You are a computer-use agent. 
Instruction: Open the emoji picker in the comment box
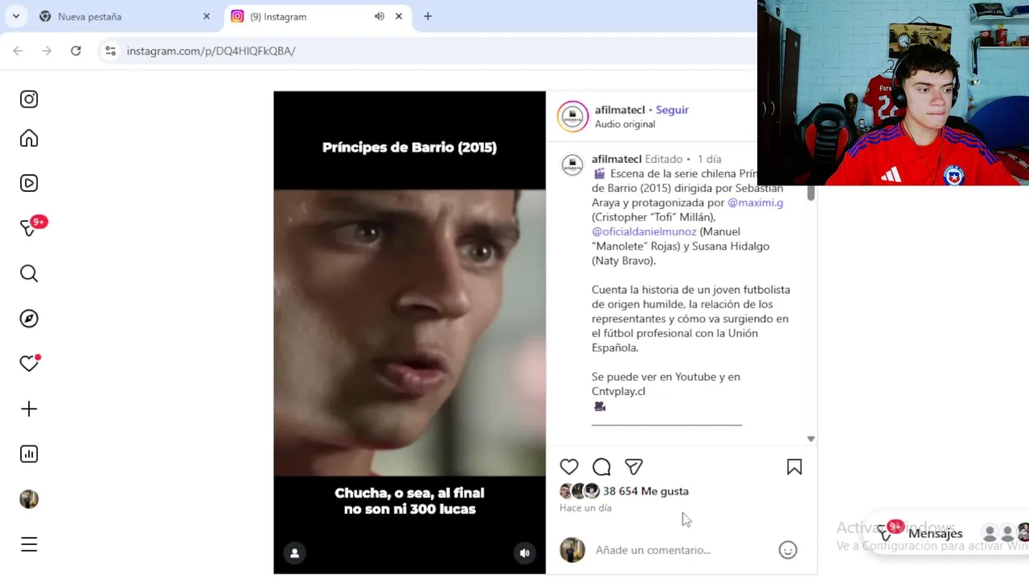[x=788, y=550]
